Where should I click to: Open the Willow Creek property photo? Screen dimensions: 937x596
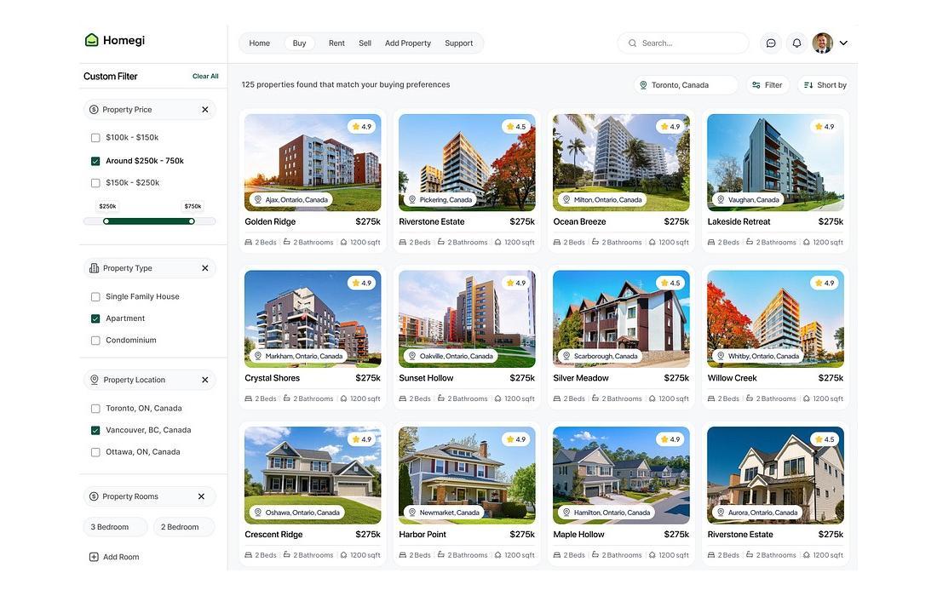coord(775,319)
